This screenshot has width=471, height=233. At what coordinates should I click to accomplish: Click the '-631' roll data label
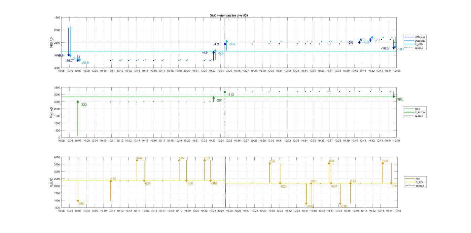(334, 186)
